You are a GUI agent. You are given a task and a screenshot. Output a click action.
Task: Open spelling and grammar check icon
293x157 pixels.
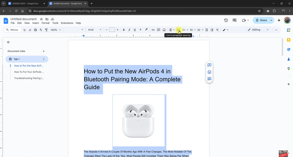click(41, 30)
